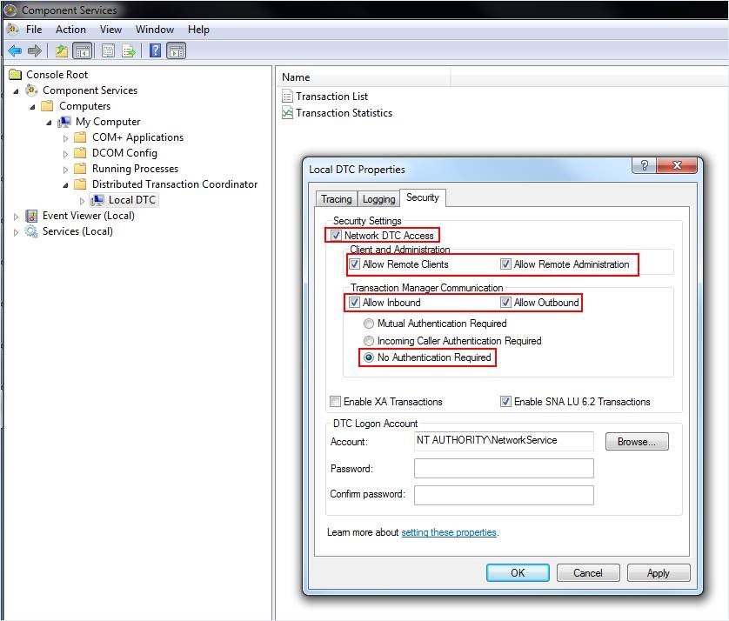This screenshot has width=729, height=621.
Task: Open the View menu
Action: 110,30
